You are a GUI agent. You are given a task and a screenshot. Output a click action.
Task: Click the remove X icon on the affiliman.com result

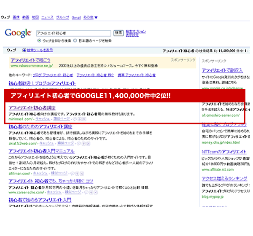pos(82,174)
